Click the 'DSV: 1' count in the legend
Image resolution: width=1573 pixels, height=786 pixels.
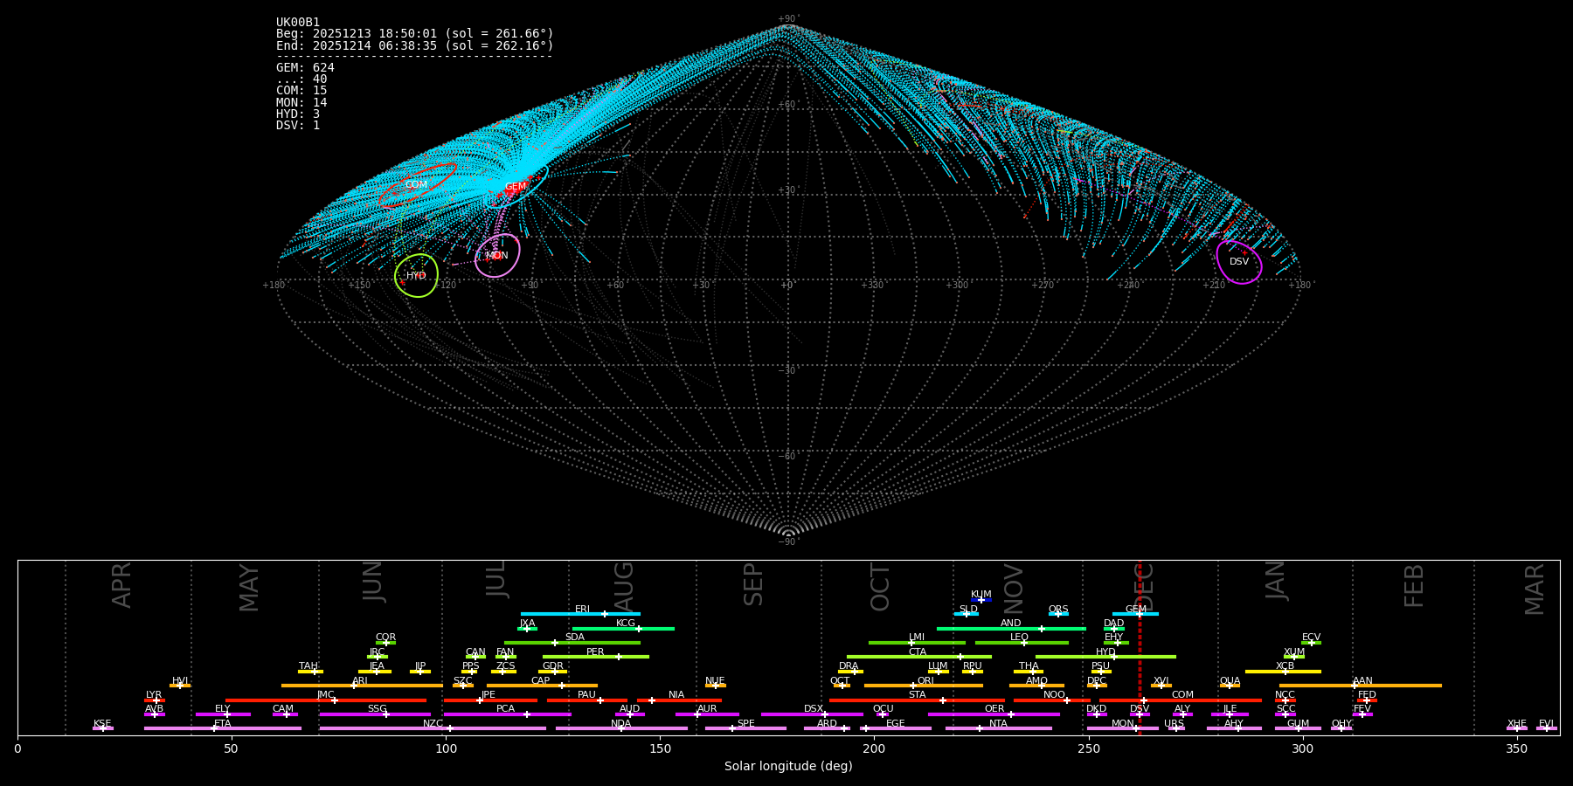click(x=298, y=126)
